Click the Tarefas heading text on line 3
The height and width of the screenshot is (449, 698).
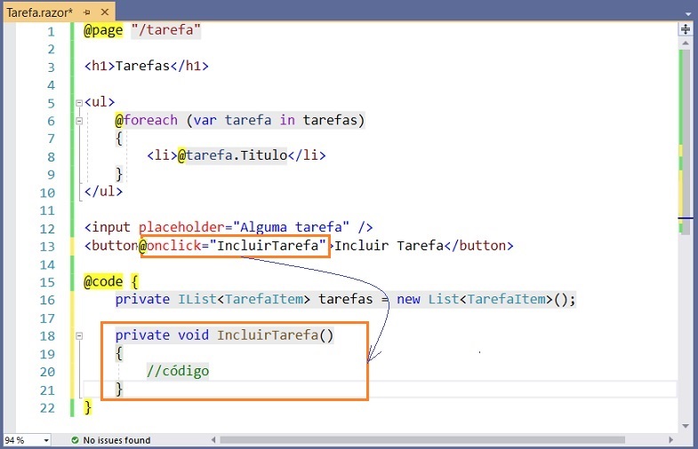coord(142,67)
